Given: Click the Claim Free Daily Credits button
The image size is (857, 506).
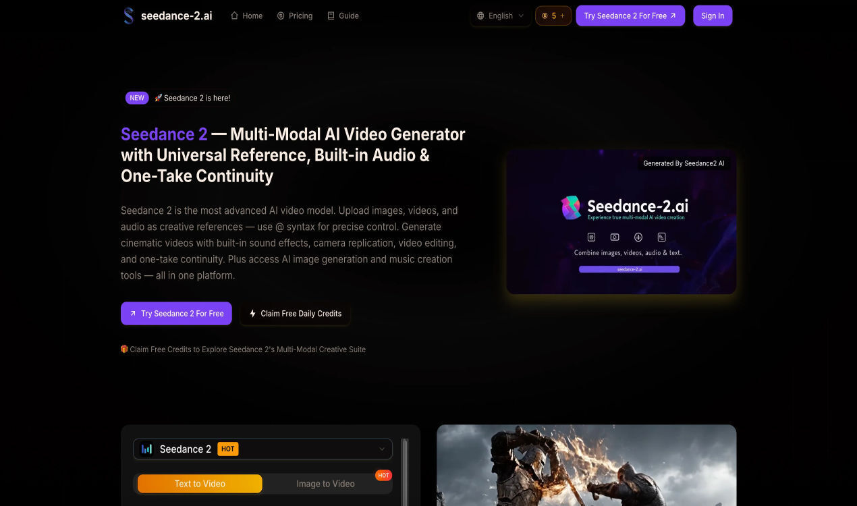Looking at the screenshot, I should 301,314.
